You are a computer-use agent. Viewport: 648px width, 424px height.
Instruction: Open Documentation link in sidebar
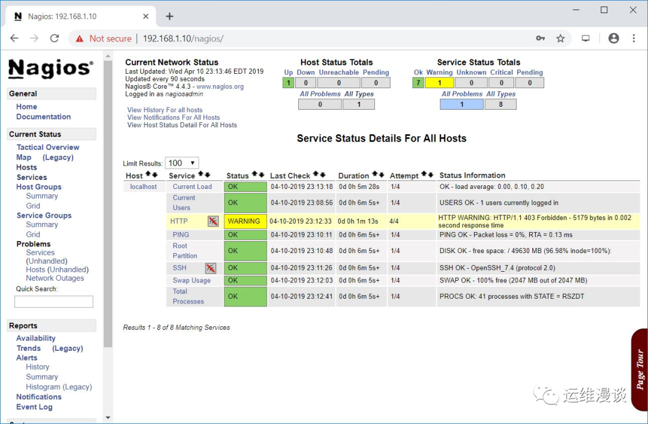pyautogui.click(x=43, y=117)
